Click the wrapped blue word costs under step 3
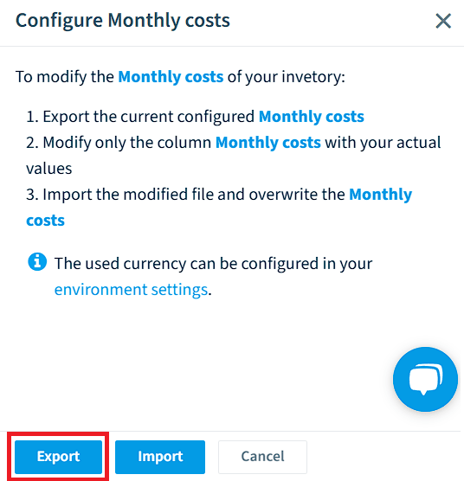 click(x=45, y=221)
